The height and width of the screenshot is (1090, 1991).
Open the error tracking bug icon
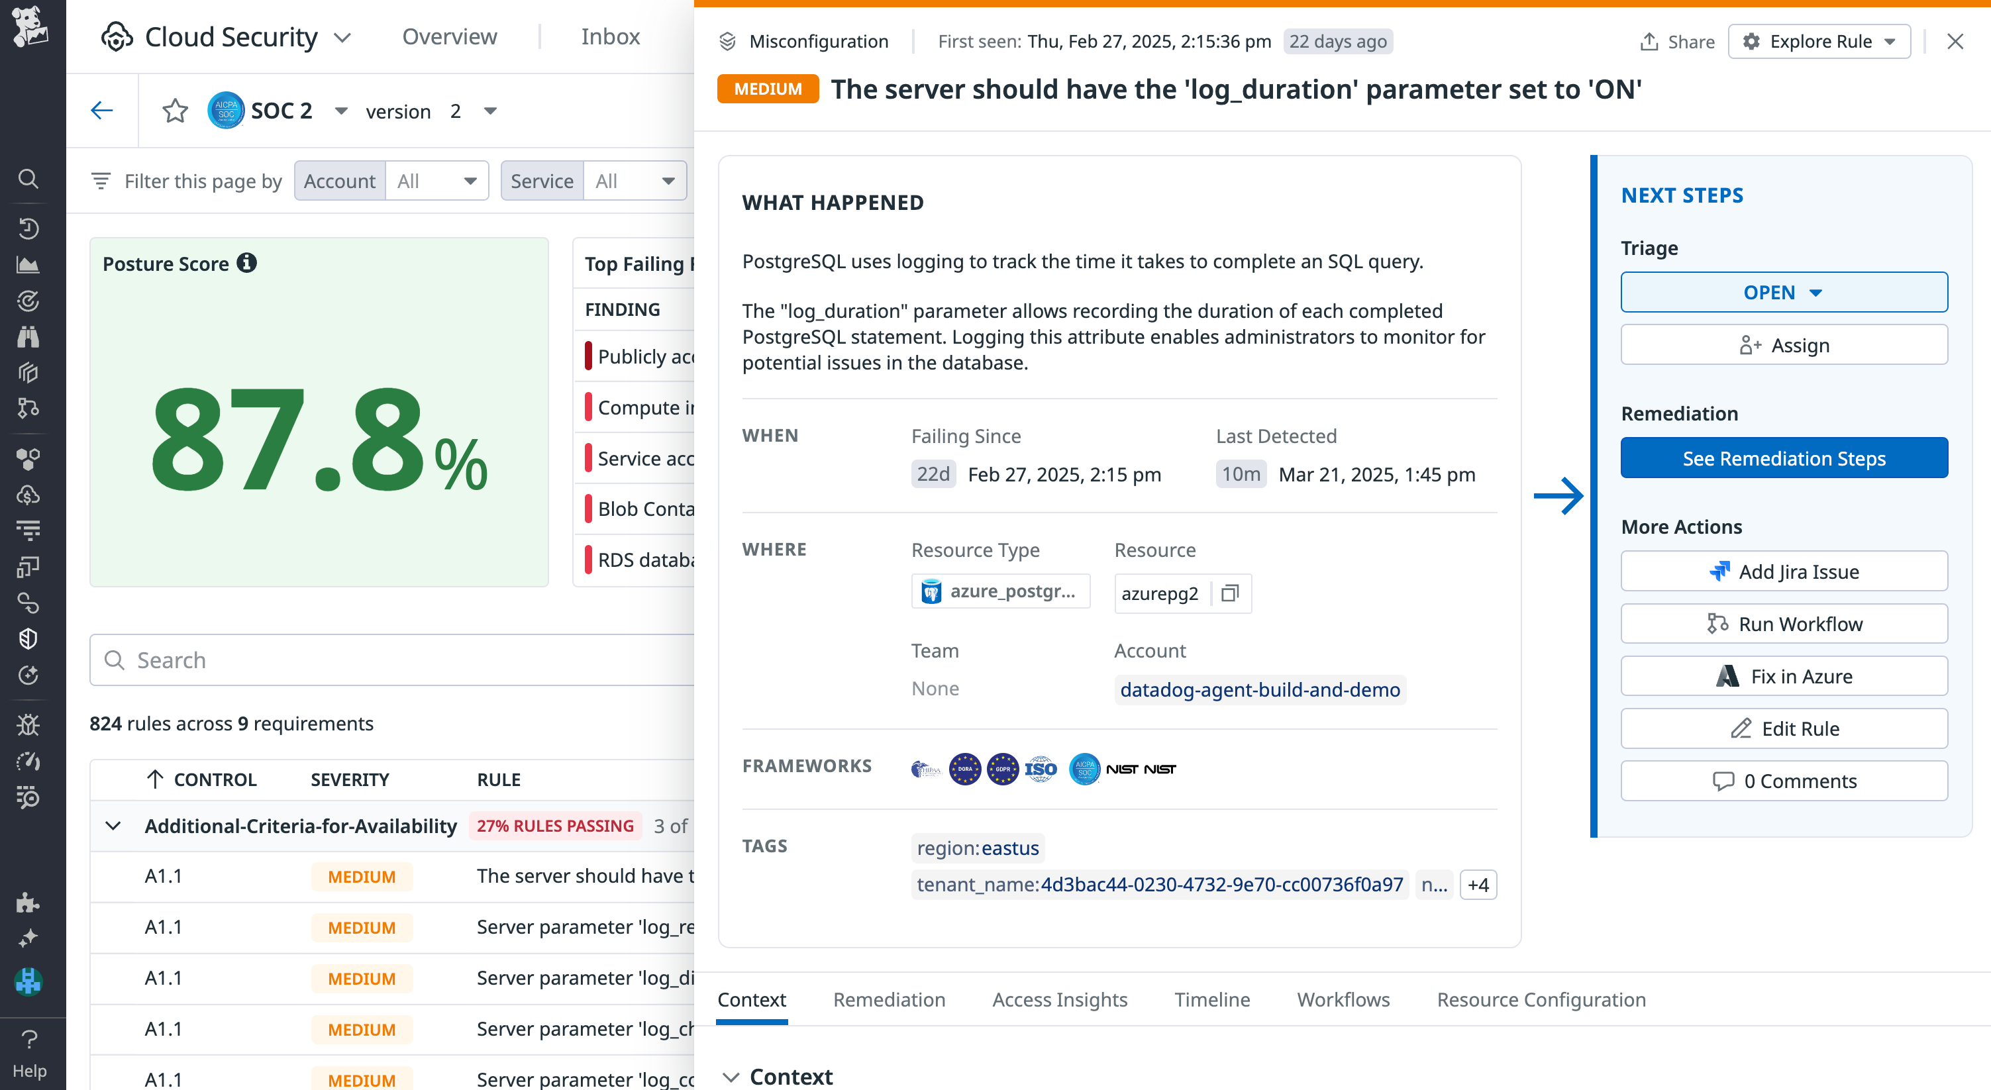[x=28, y=724]
